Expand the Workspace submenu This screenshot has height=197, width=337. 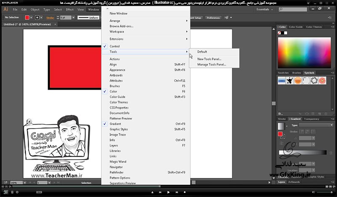[146, 32]
